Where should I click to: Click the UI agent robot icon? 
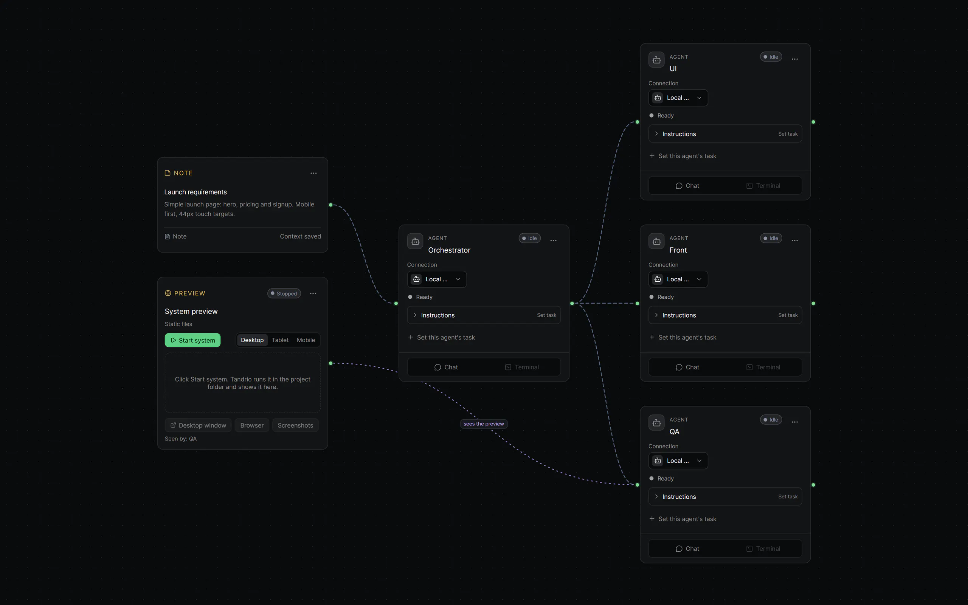pyautogui.click(x=656, y=60)
